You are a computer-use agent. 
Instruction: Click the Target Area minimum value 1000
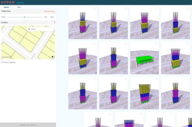[x=3, y=17]
